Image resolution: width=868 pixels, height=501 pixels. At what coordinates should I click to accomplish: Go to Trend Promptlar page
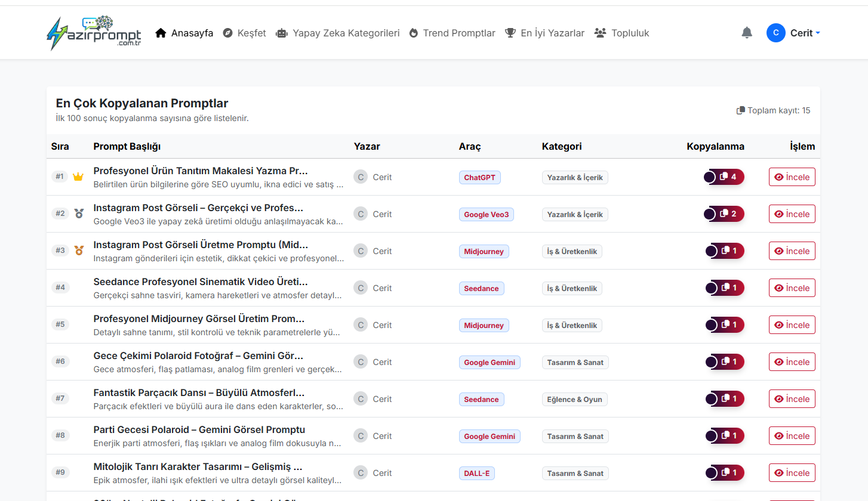[452, 33]
